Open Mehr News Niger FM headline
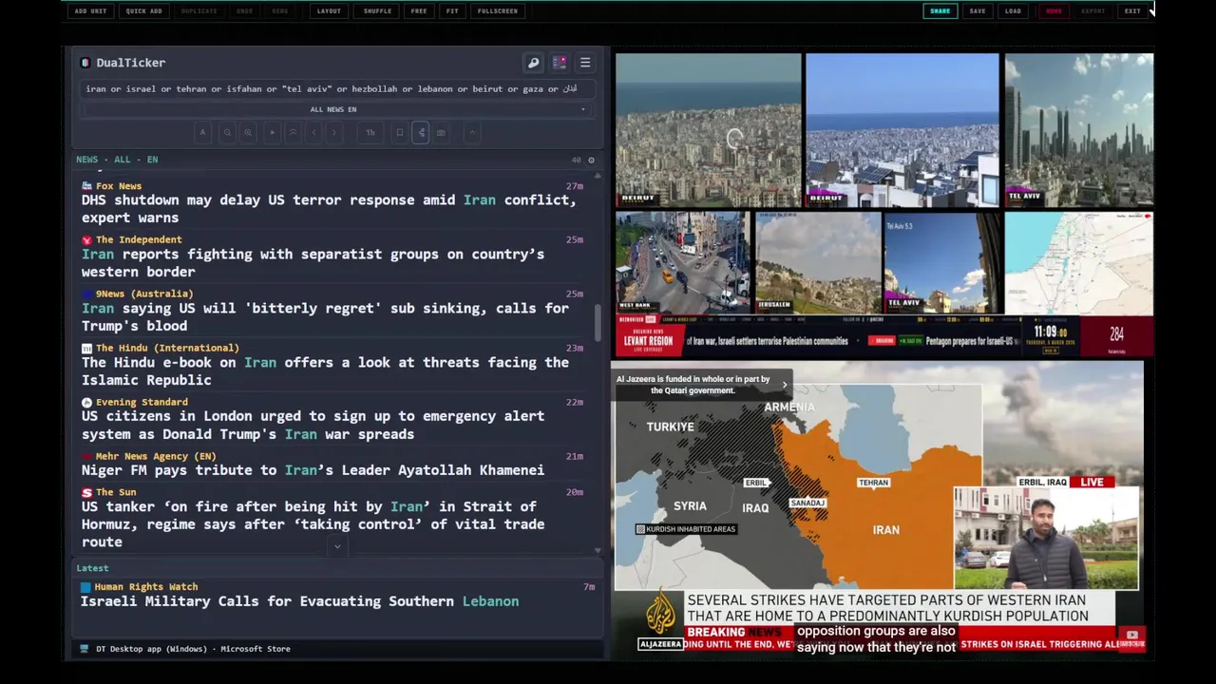The width and height of the screenshot is (1216, 684). [x=313, y=470]
